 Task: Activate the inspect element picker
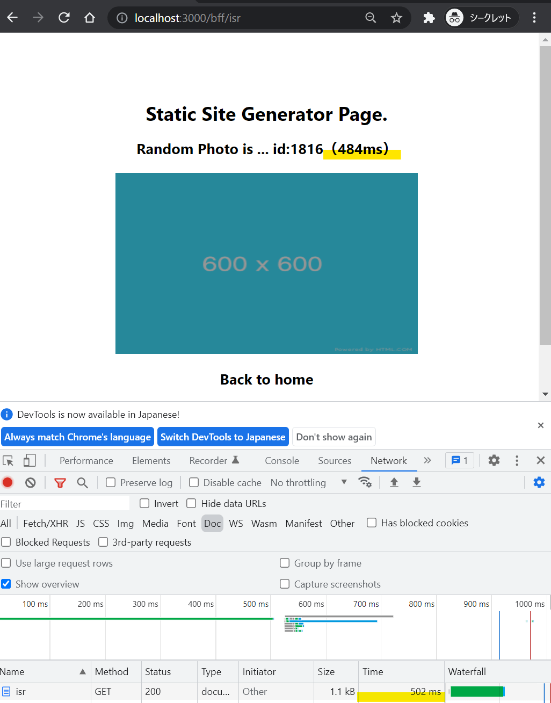pyautogui.click(x=8, y=461)
